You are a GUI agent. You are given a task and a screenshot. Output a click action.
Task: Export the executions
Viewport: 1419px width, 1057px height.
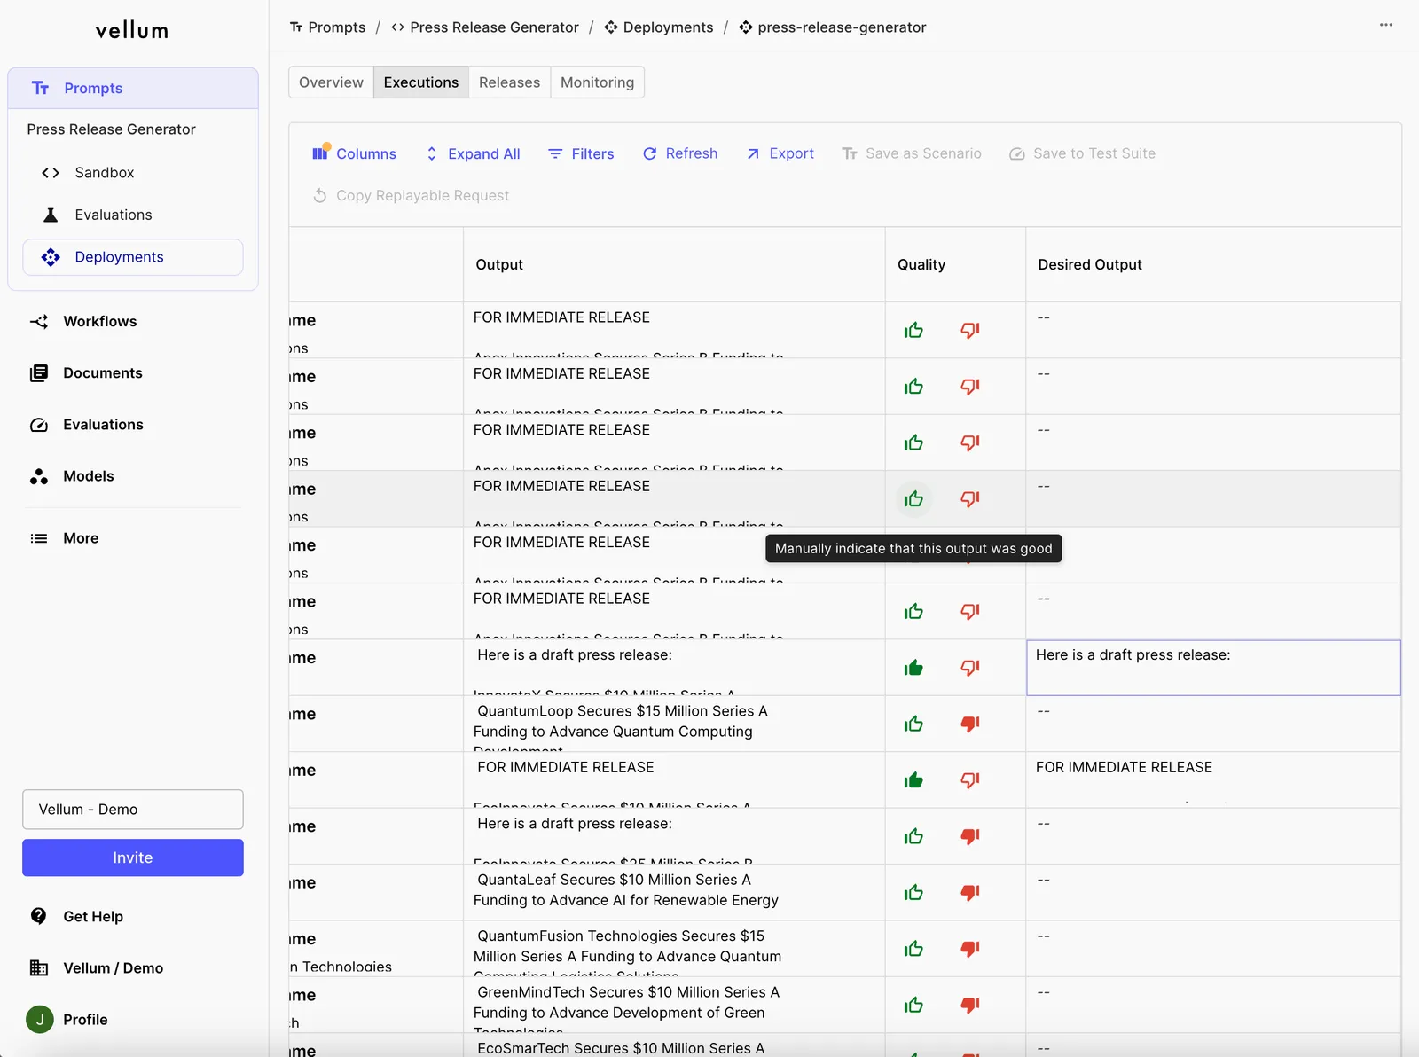[780, 153]
